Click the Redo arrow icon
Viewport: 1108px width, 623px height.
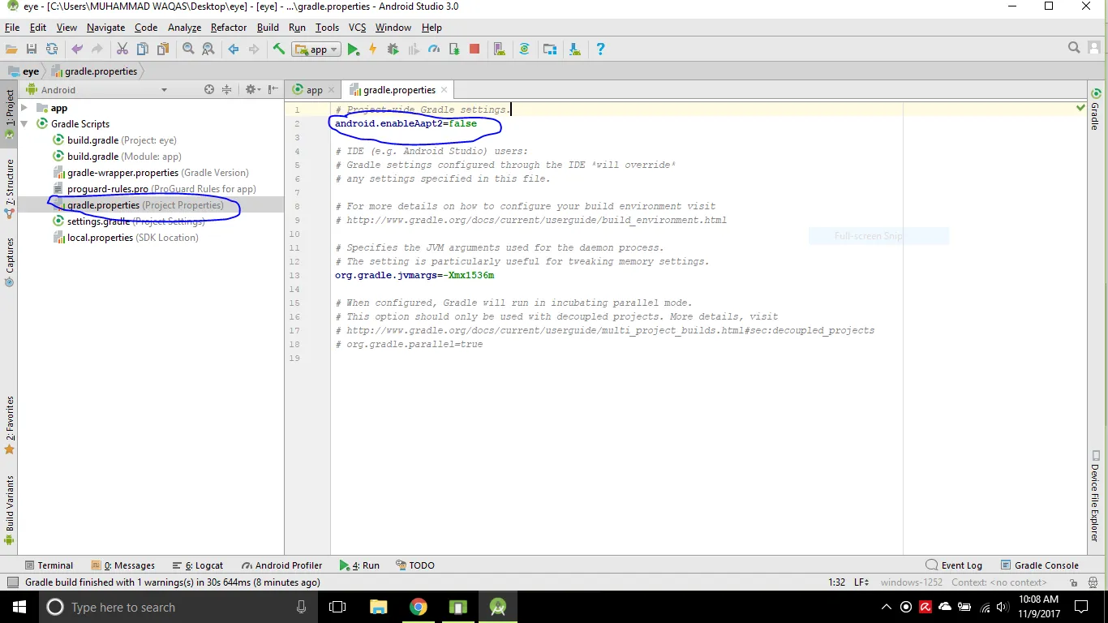click(97, 49)
